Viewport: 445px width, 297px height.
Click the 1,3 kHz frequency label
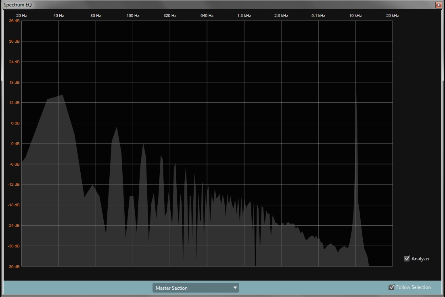tap(244, 15)
